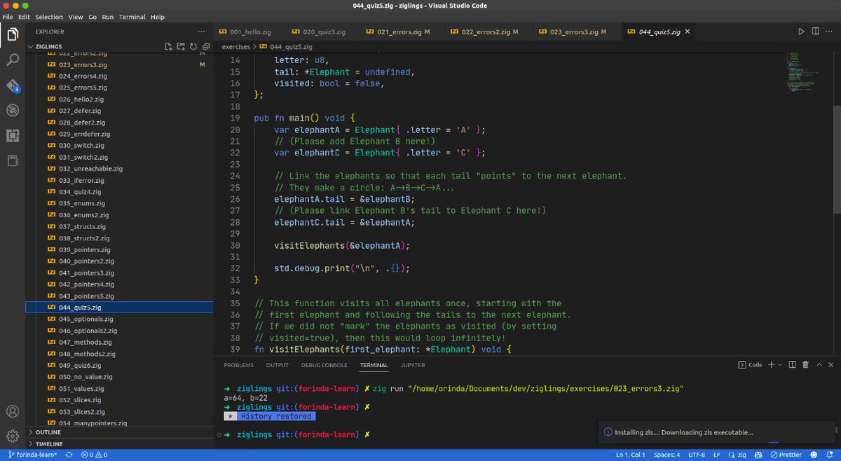Open Explorer views and more actions menu

pyautogui.click(x=202, y=32)
